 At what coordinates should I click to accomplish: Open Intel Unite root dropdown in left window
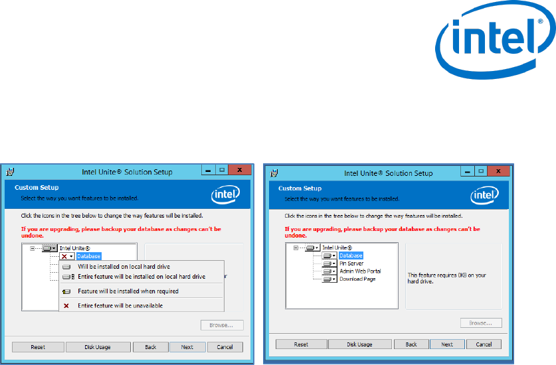50,248
